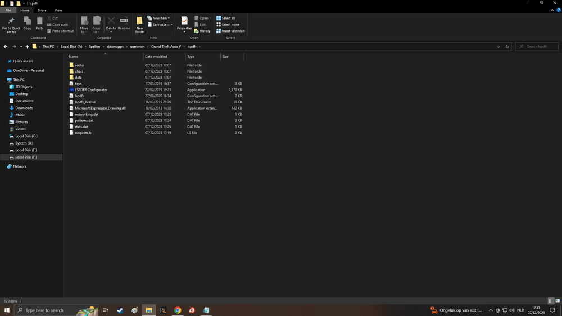Click the Search lspdfr input field
The height and width of the screenshot is (316, 562).
pos(537,47)
